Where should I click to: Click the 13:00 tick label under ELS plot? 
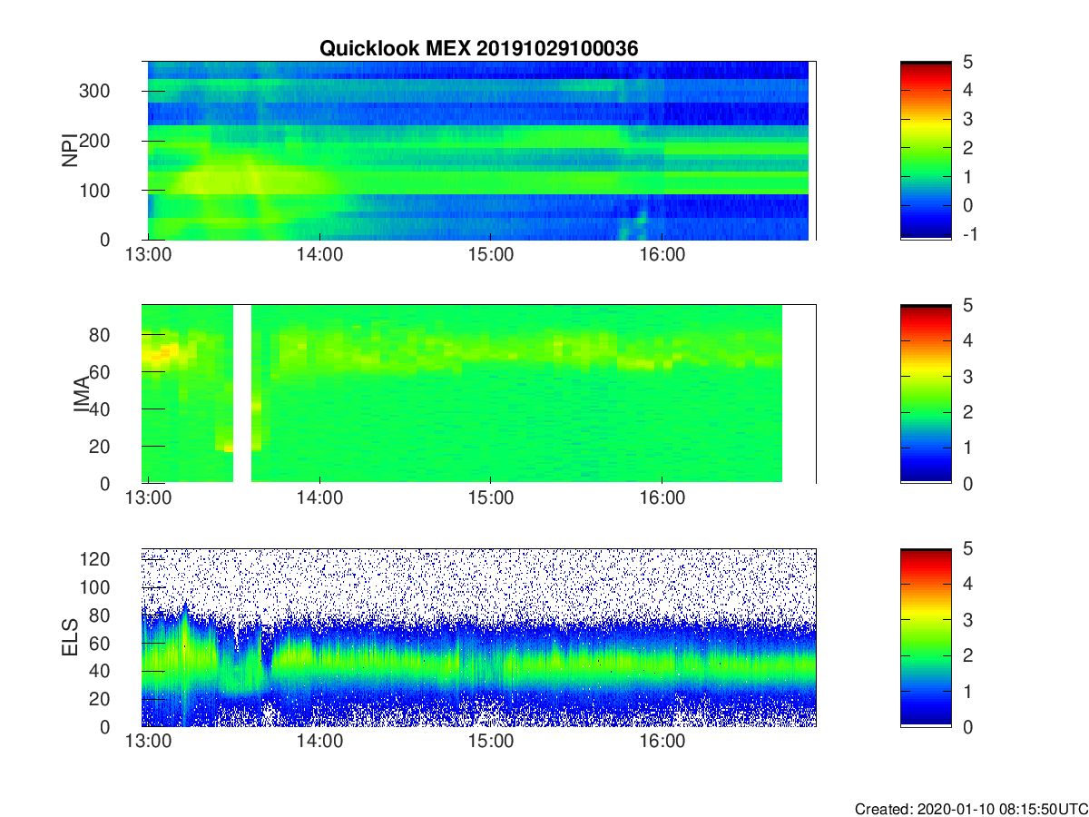tap(148, 743)
